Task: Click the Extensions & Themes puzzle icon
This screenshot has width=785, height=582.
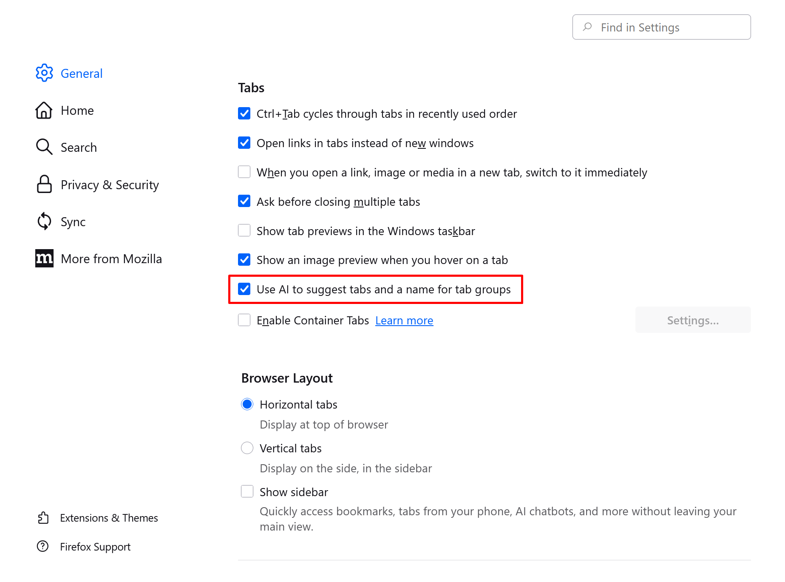Action: click(x=43, y=518)
